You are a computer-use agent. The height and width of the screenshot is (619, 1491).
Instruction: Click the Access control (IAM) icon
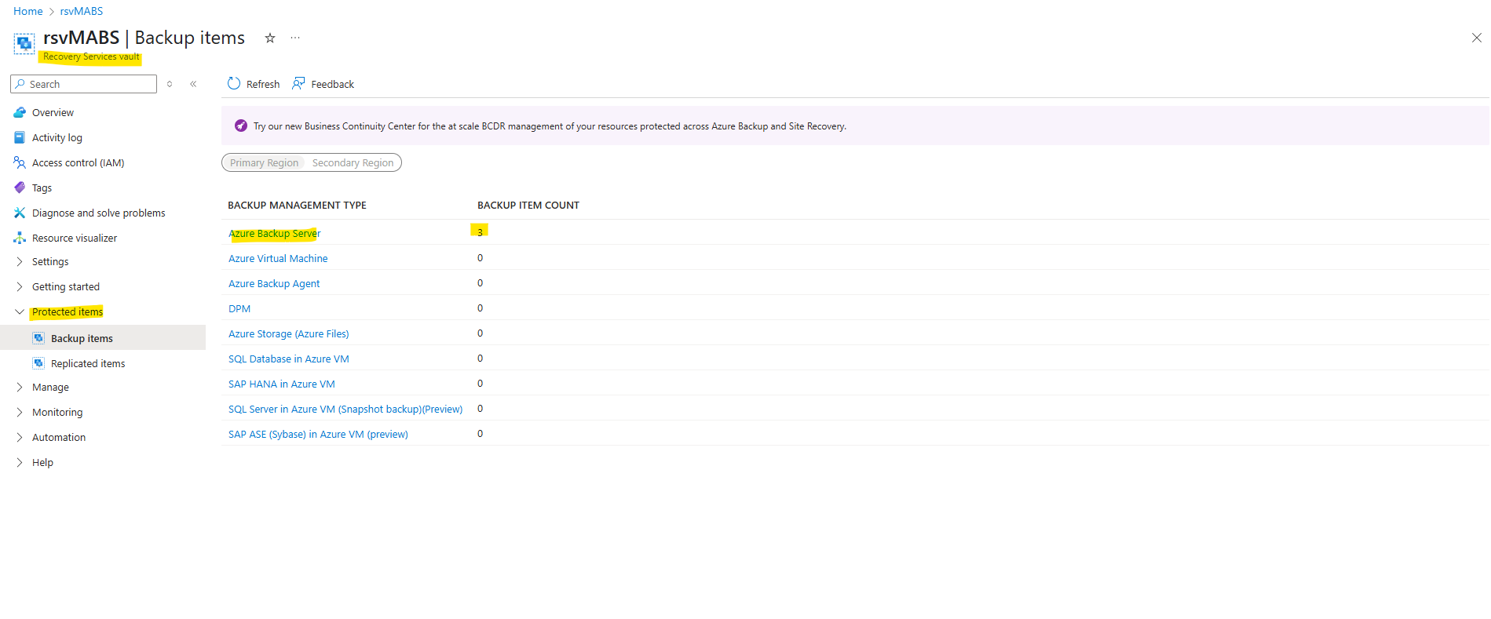click(x=20, y=162)
